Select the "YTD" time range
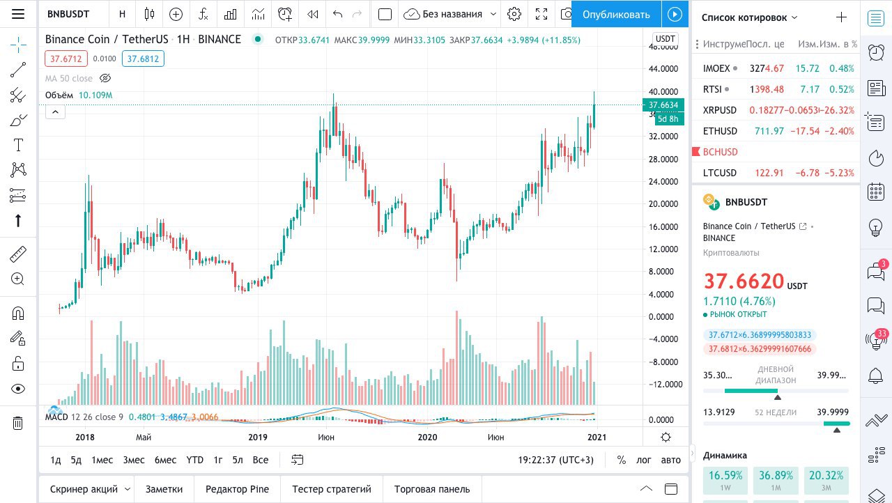Viewport: 892px width, 503px height. click(x=195, y=460)
